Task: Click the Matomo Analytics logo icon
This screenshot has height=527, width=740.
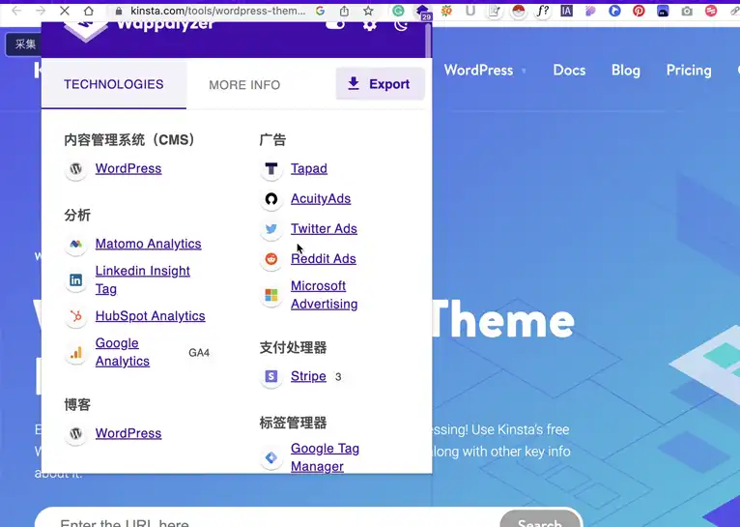Action: [x=75, y=245]
